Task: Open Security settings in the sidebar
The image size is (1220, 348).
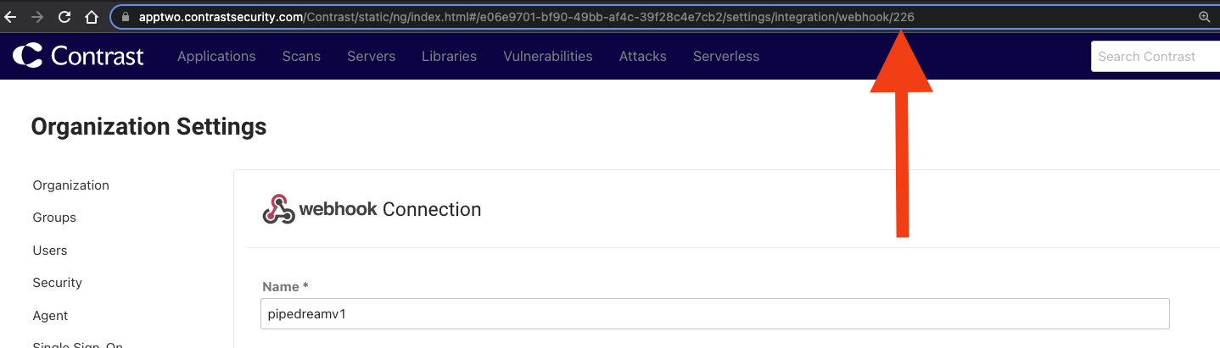Action: [57, 283]
